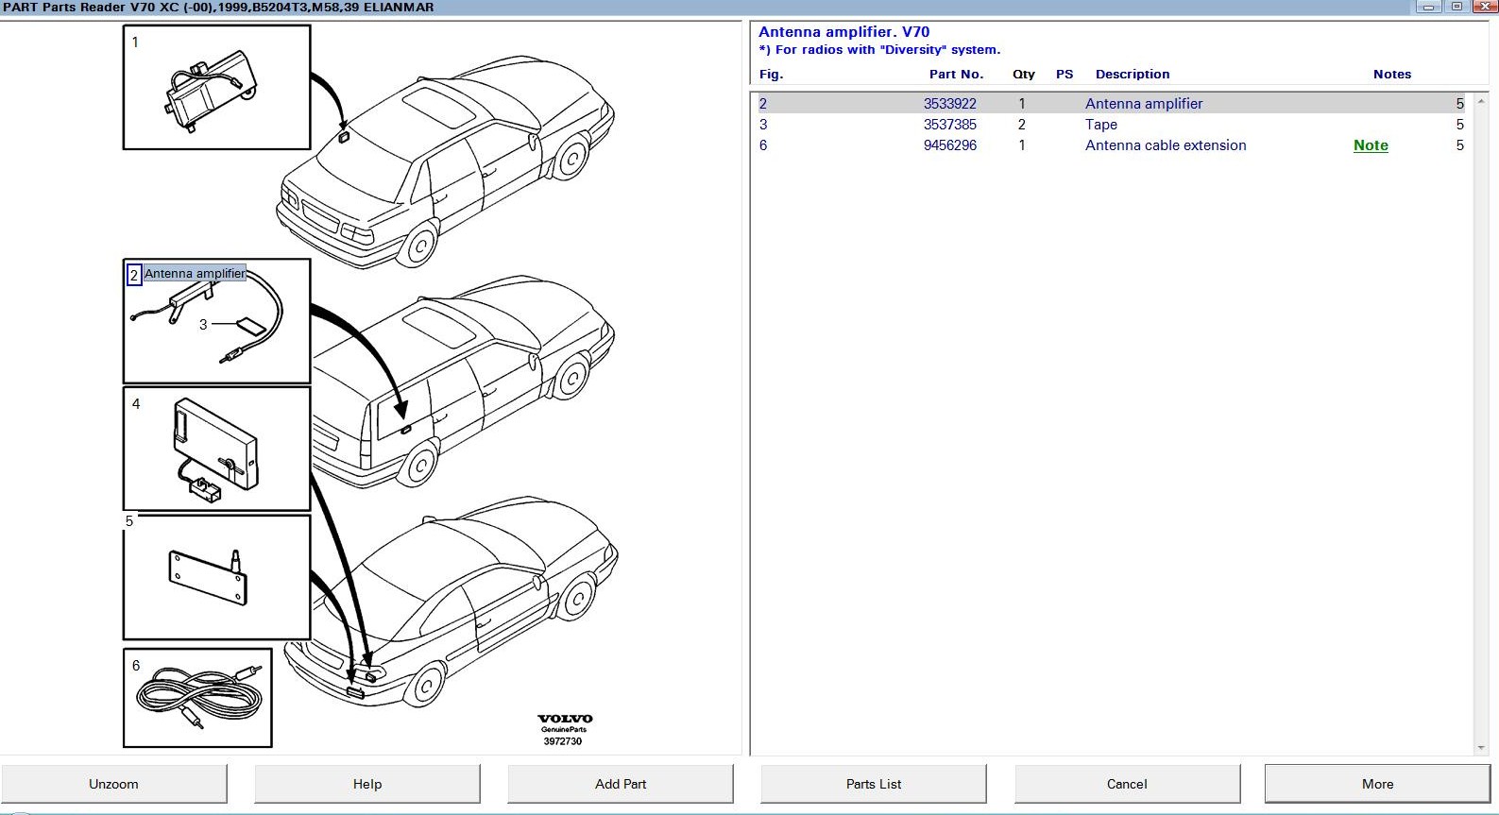Click diagram box 5 with bracket part
This screenshot has width=1499, height=815.
(x=216, y=577)
